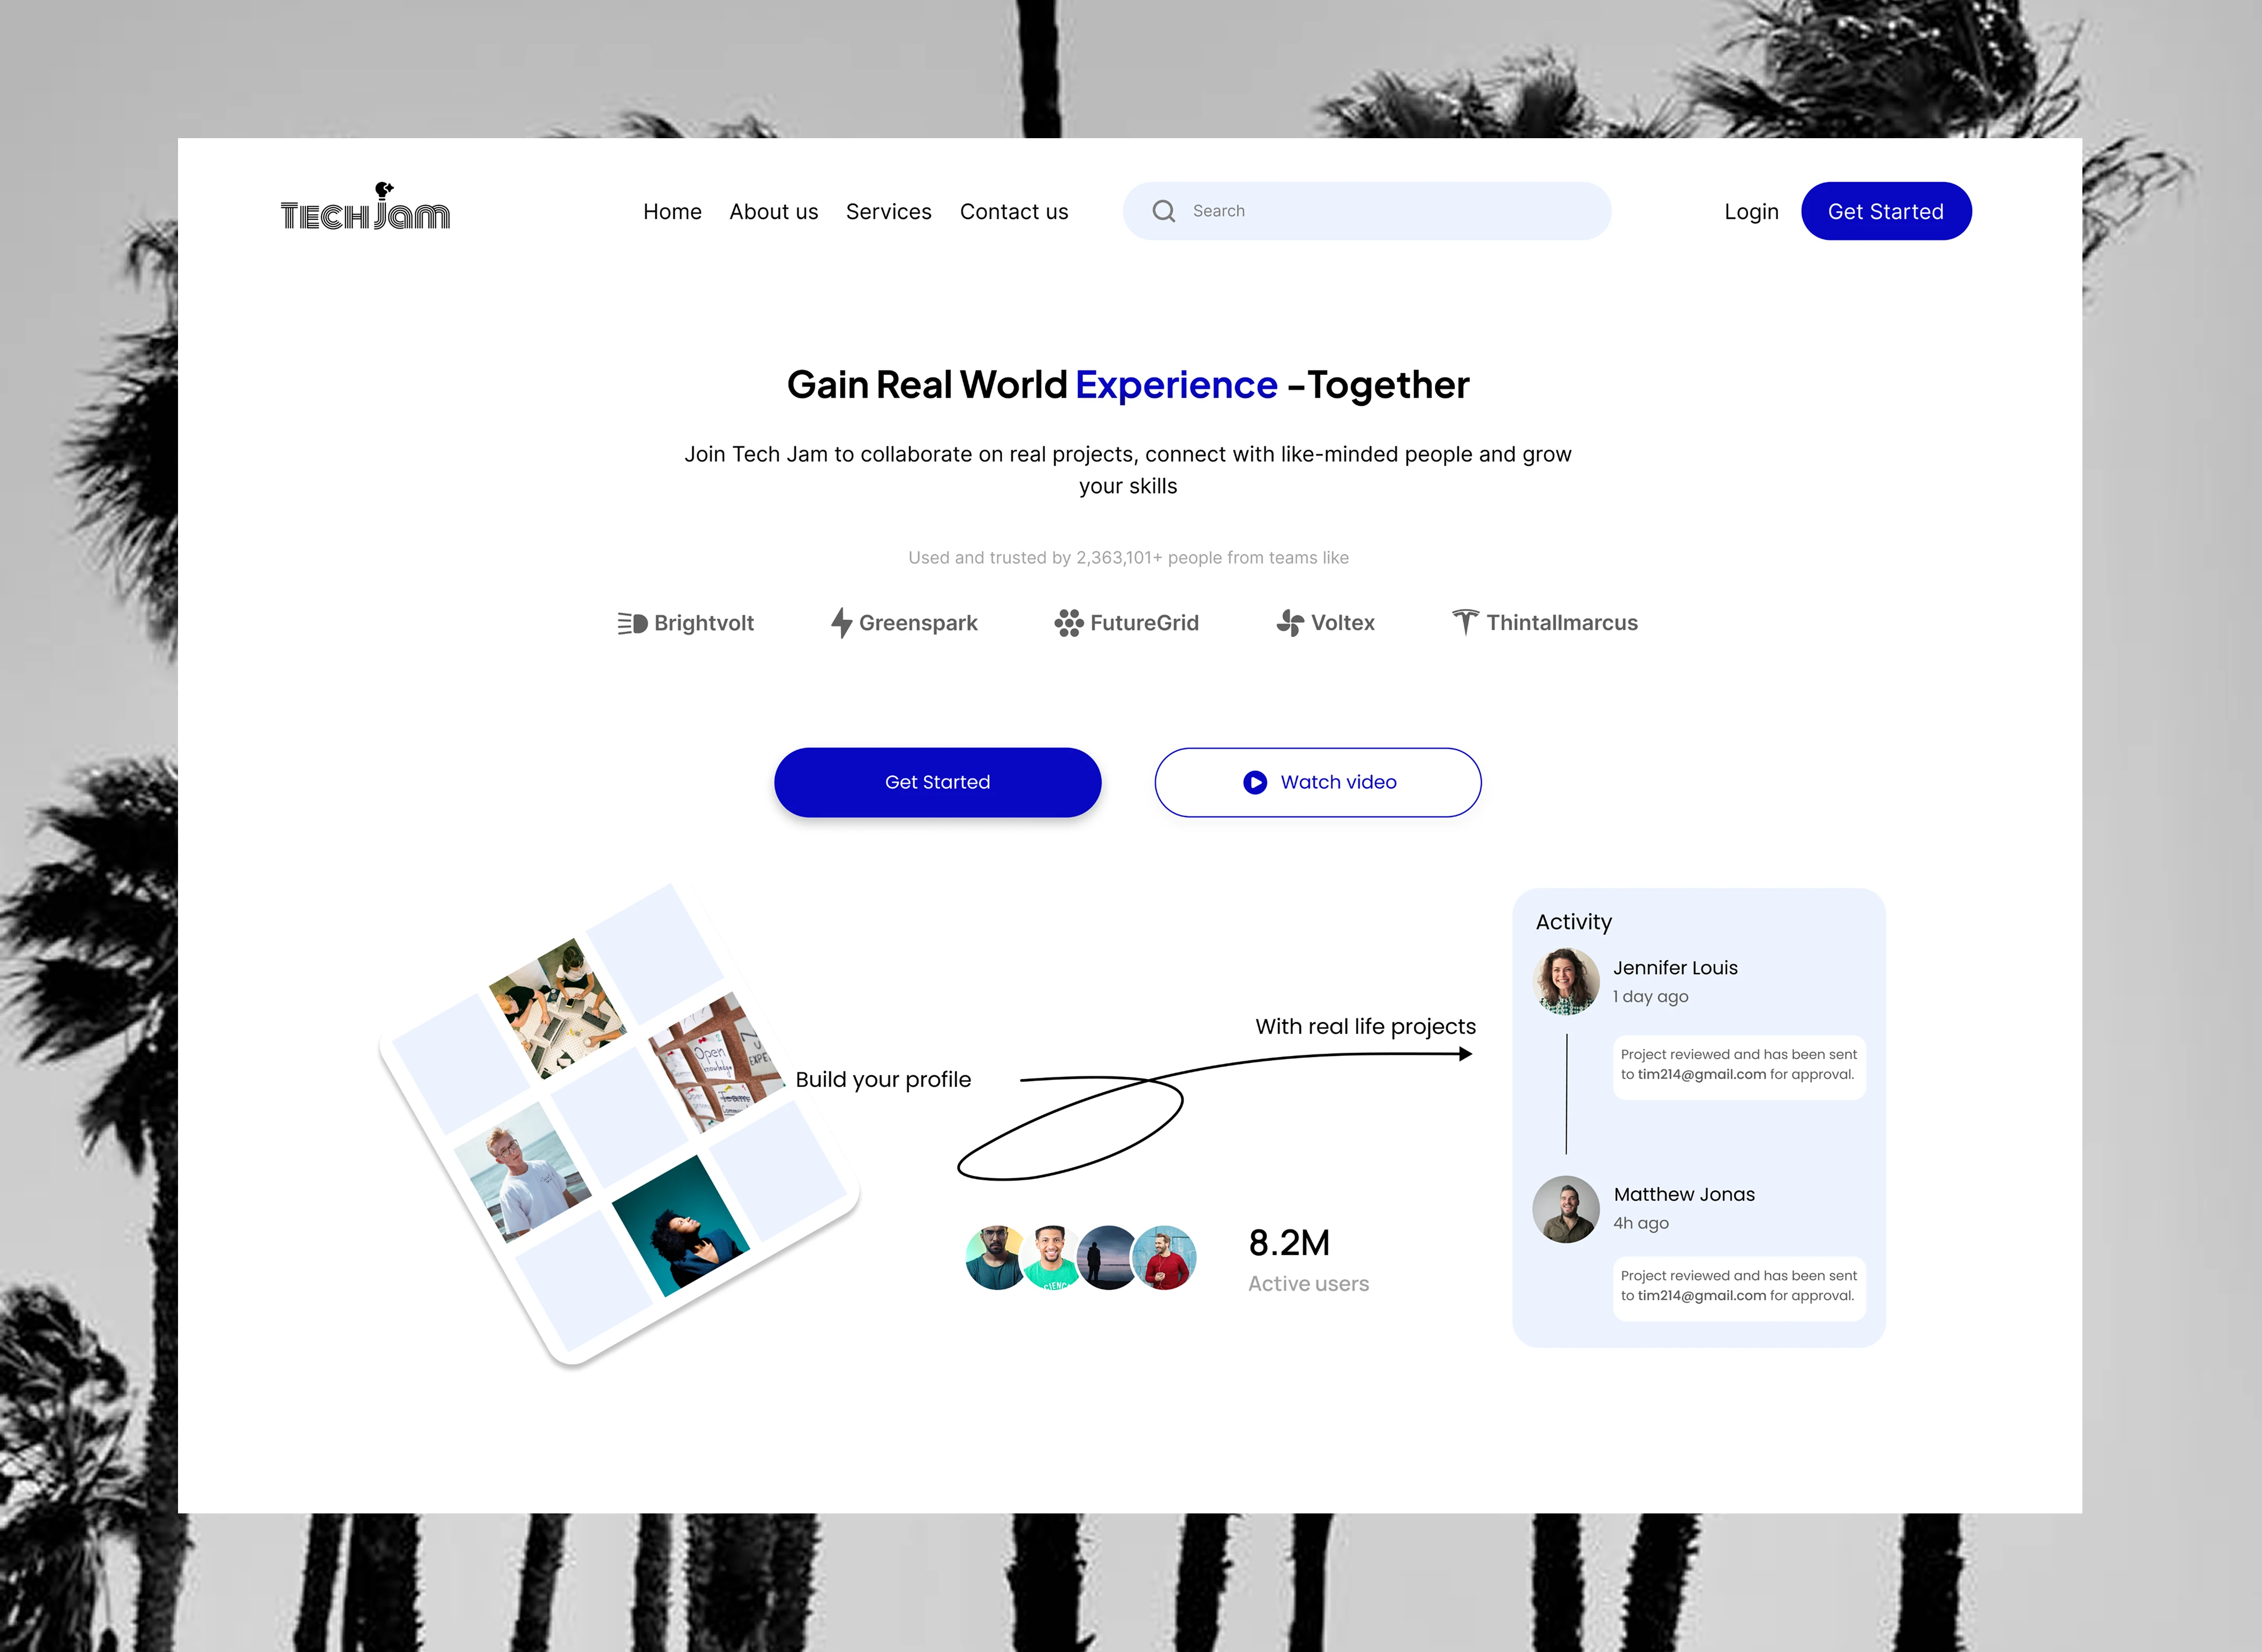This screenshot has width=2262, height=1652.
Task: Click the Voltex pinwheel icon
Action: [x=1291, y=623]
